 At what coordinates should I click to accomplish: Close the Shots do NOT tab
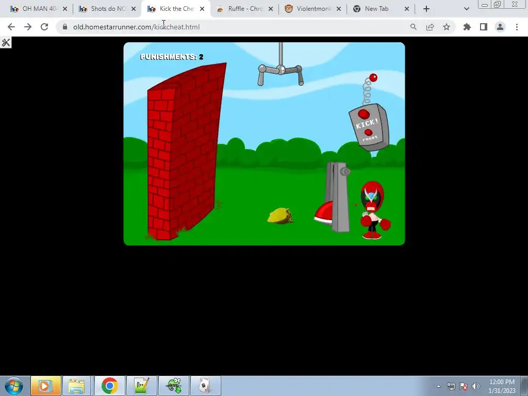(x=134, y=9)
